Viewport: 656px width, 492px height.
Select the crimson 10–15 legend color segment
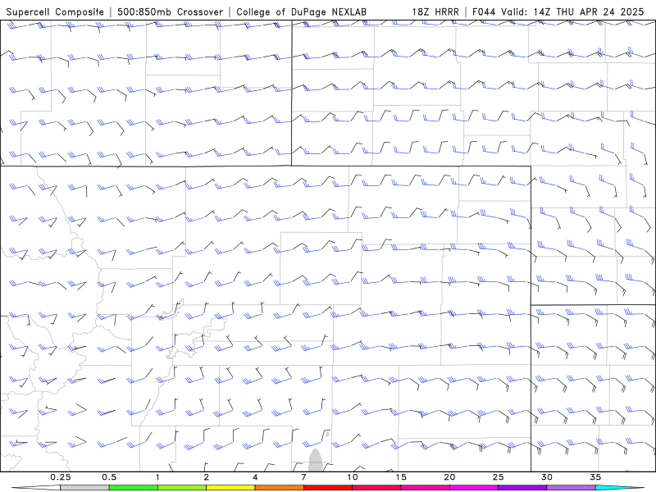376,488
